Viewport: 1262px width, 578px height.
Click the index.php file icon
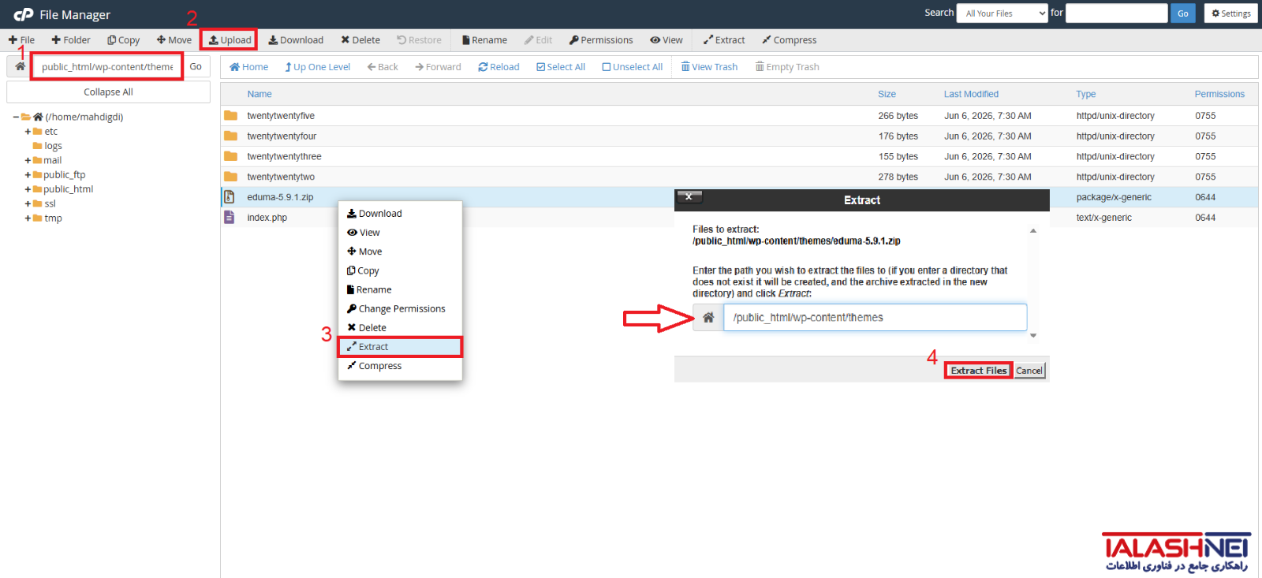(230, 218)
